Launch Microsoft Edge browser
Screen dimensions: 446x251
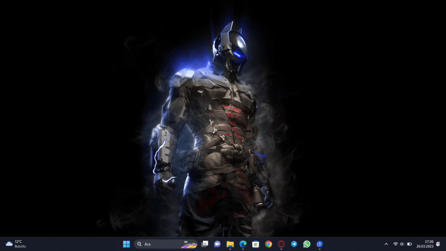[x=243, y=244]
